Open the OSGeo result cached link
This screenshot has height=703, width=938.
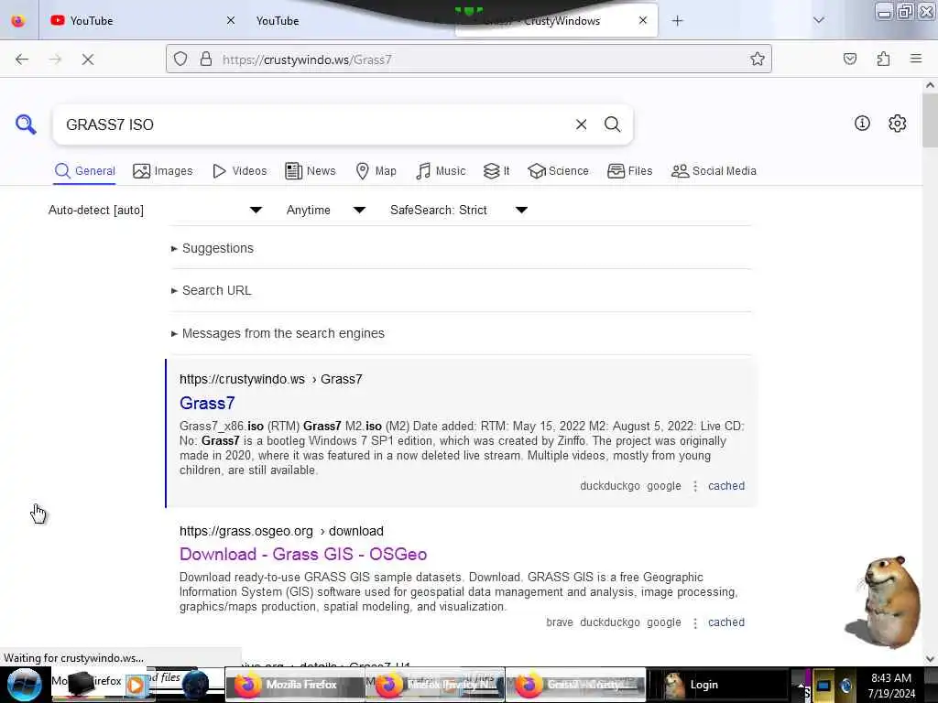726,622
